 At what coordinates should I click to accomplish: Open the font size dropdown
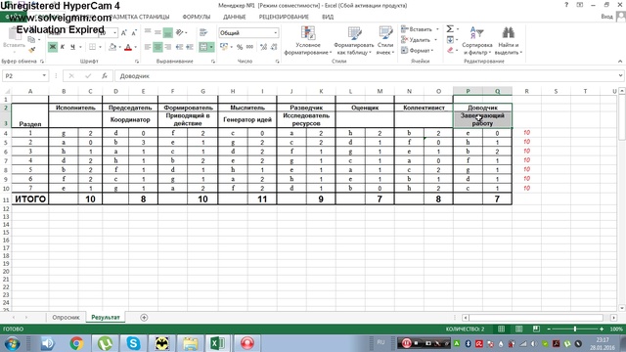coord(115,32)
